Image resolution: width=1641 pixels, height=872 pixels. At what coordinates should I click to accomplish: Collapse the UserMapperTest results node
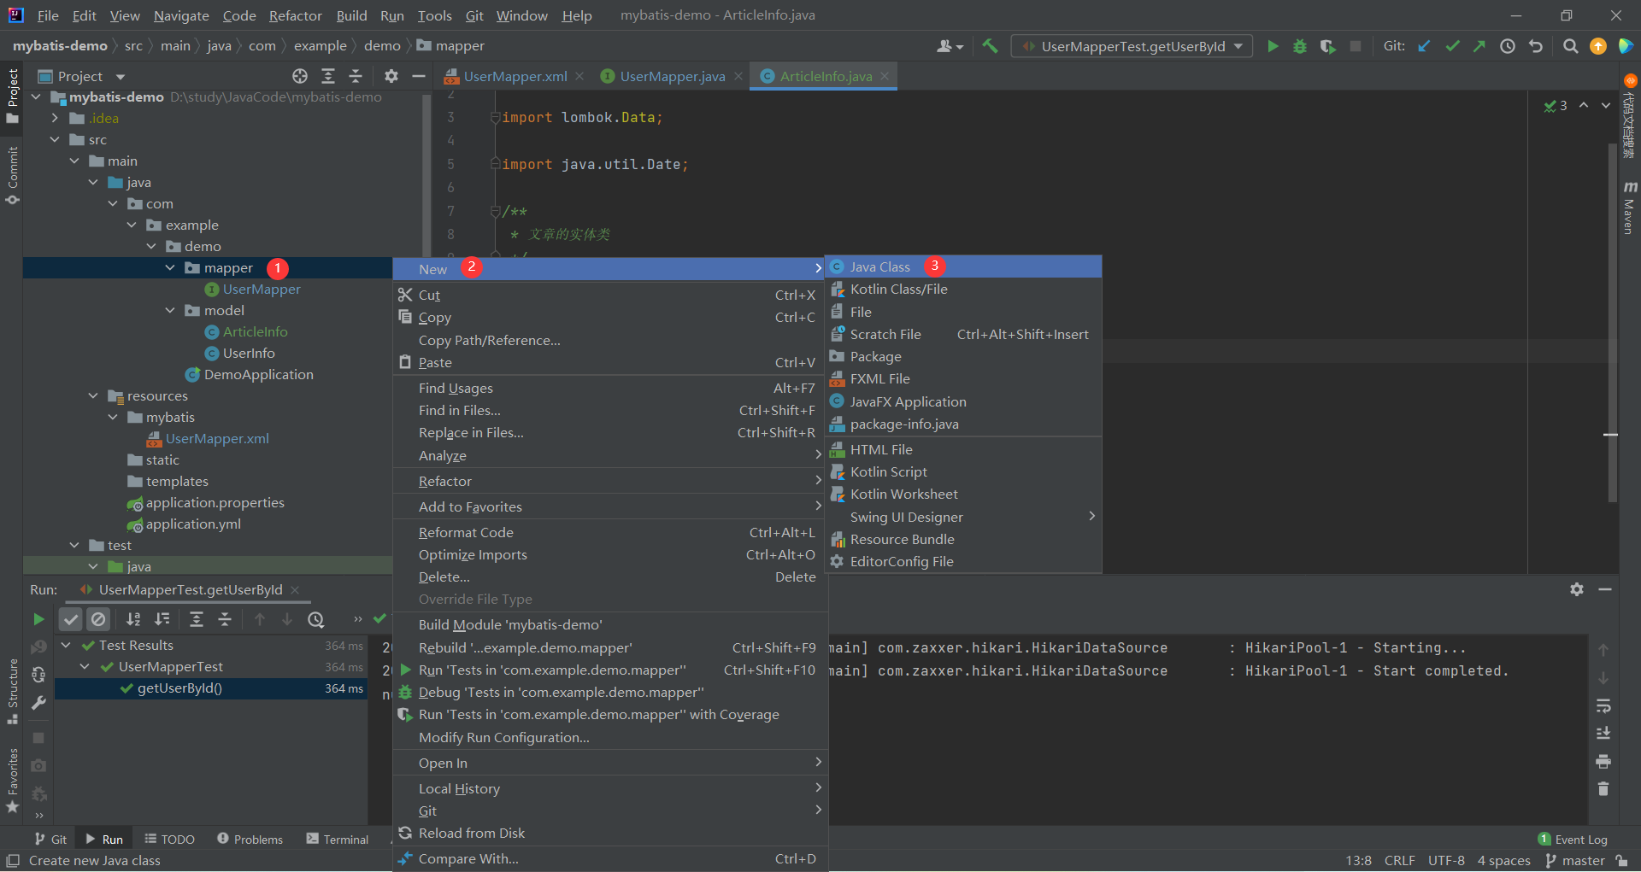click(x=85, y=666)
